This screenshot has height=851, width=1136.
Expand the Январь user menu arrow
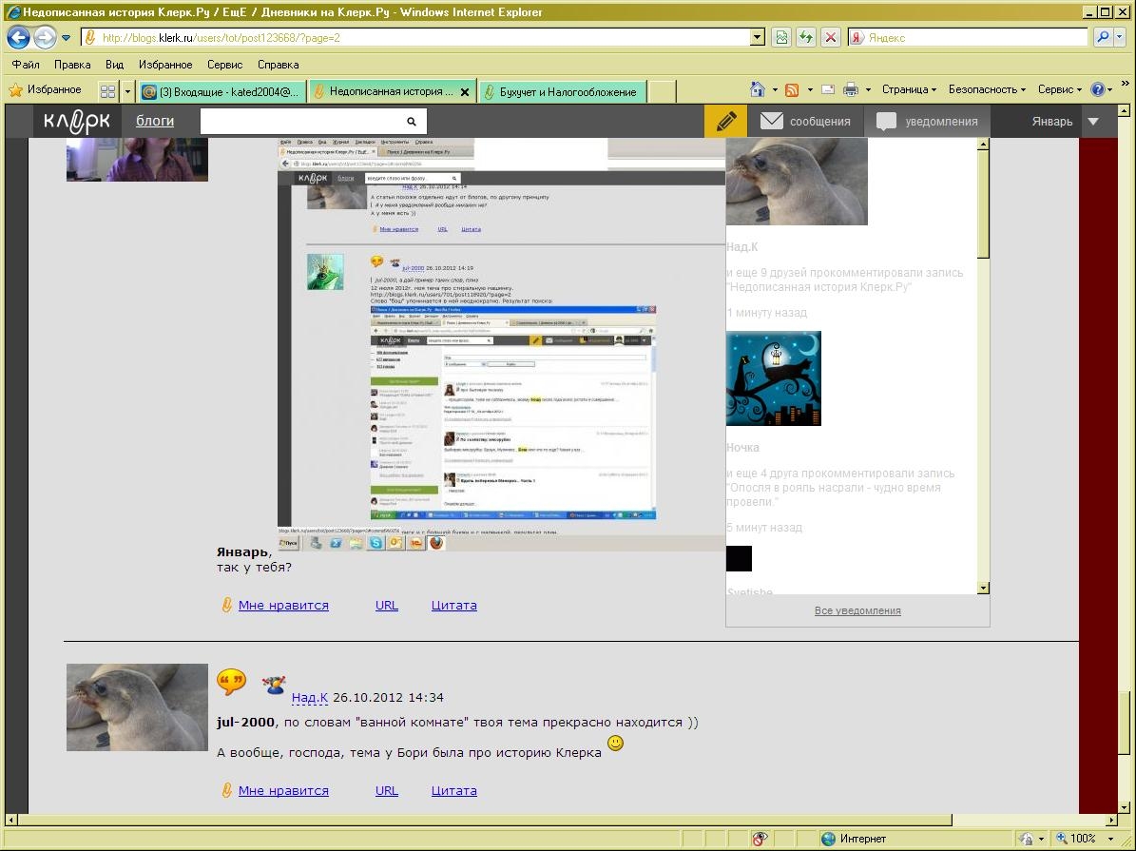point(1094,121)
